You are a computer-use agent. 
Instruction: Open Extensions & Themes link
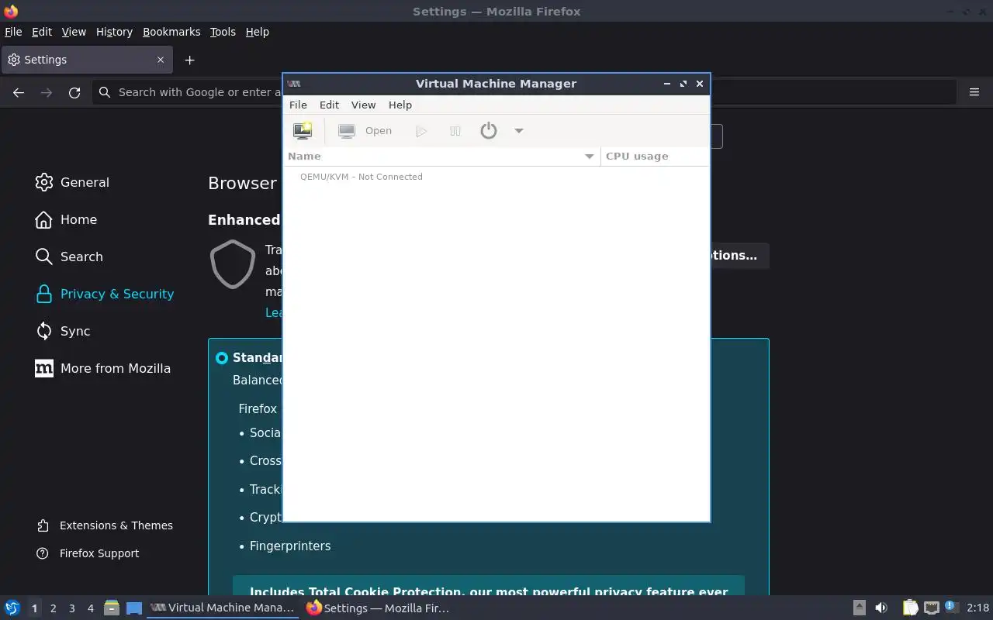[105, 525]
